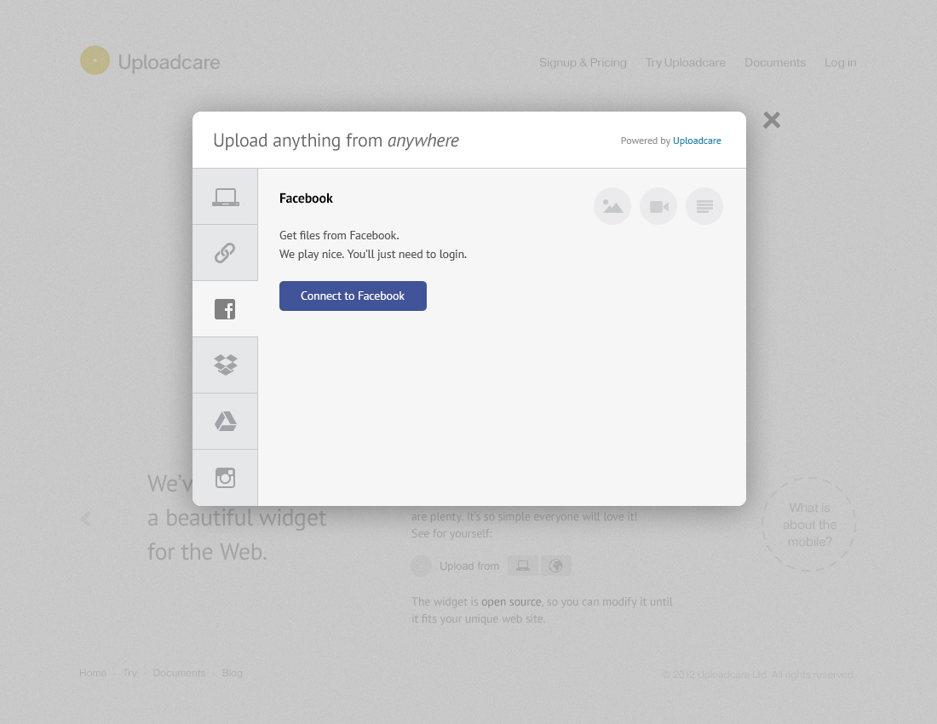Click Log in link
This screenshot has height=724, width=937.
pyautogui.click(x=840, y=62)
